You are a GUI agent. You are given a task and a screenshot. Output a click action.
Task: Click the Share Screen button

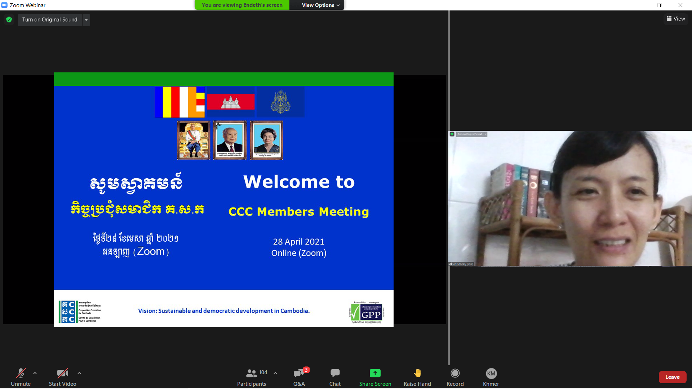[375, 377]
